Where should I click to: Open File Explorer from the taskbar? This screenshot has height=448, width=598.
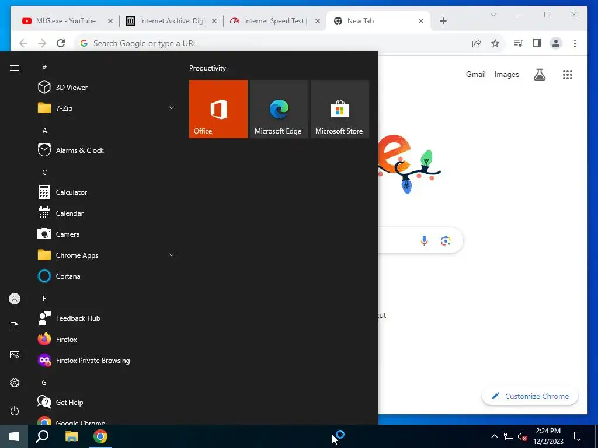(x=71, y=436)
